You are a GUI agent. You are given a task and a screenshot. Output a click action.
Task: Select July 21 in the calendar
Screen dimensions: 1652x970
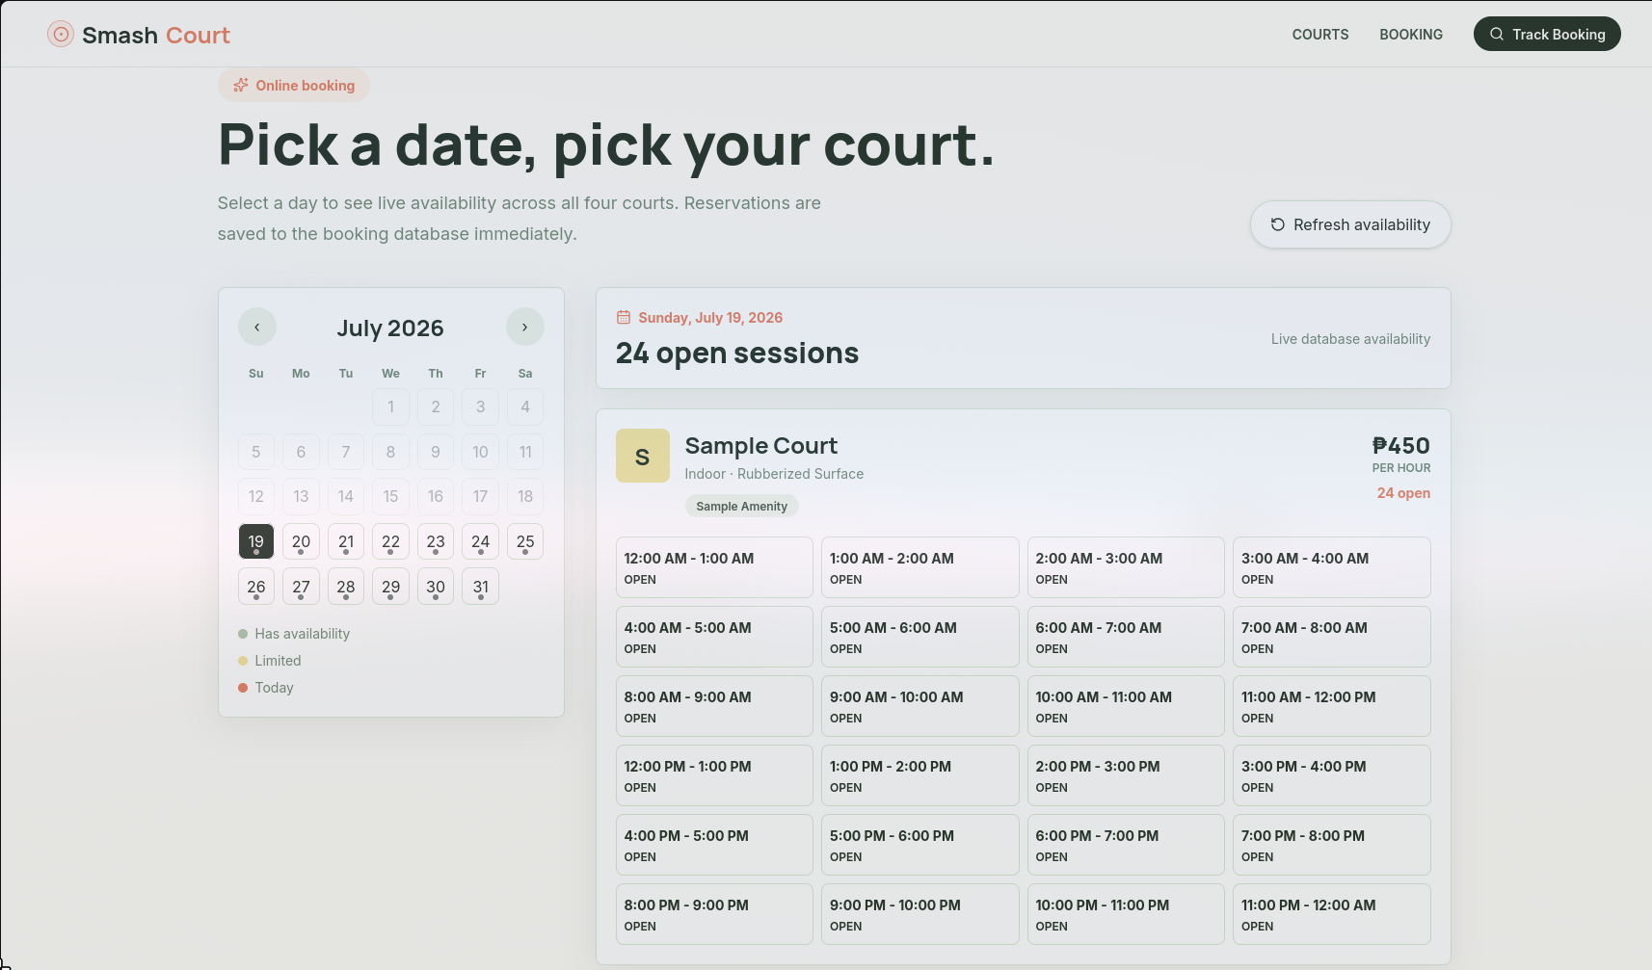(346, 541)
